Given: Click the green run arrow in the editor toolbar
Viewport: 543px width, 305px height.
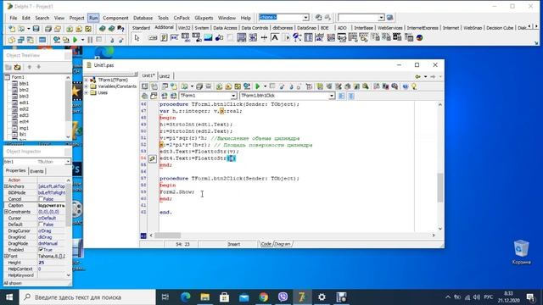Looking at the screenshot, I should pos(258,86).
